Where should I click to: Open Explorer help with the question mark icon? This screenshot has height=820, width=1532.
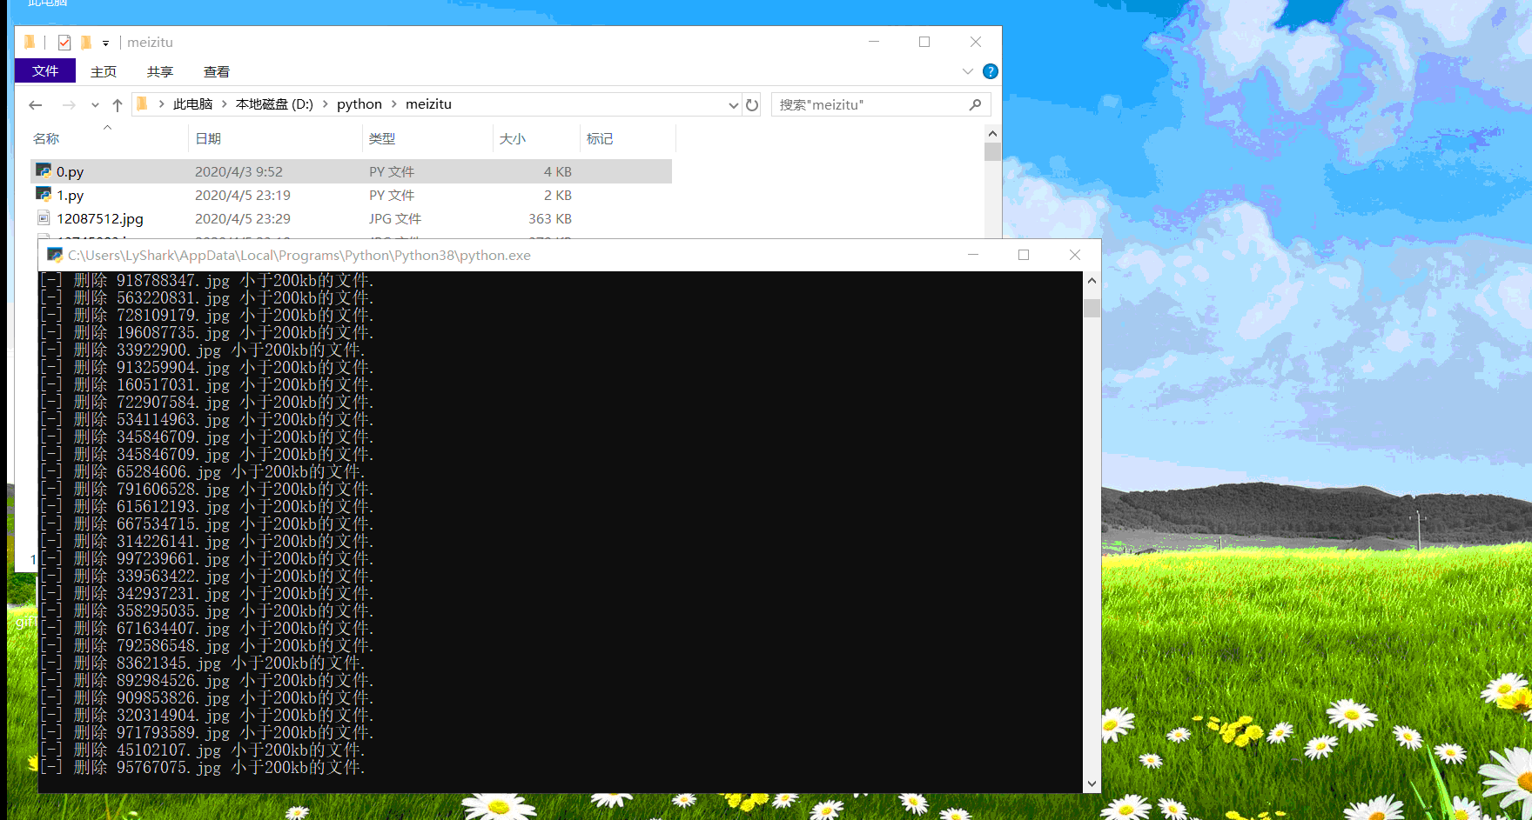tap(991, 71)
